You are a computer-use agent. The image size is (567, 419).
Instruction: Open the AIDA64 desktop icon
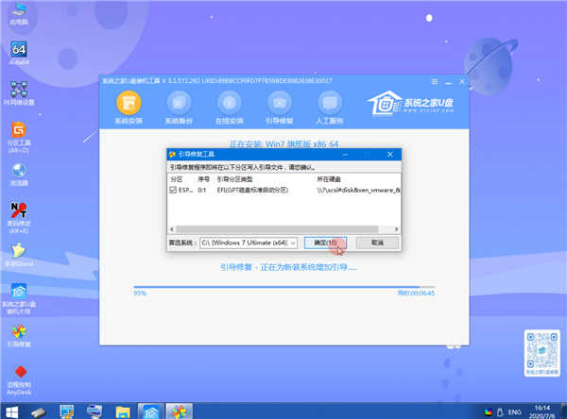pos(19,53)
